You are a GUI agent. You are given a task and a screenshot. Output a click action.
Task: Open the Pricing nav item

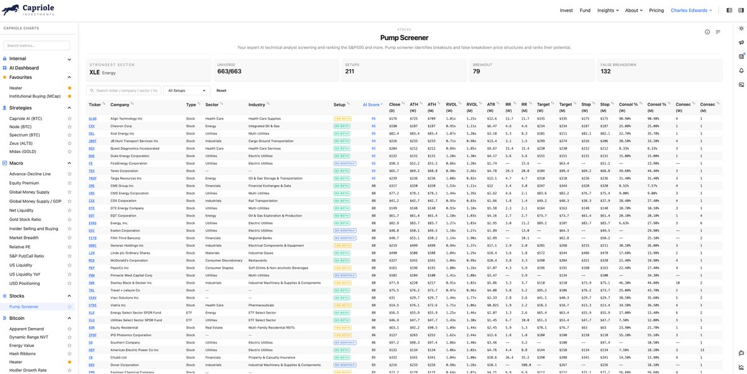657,11
